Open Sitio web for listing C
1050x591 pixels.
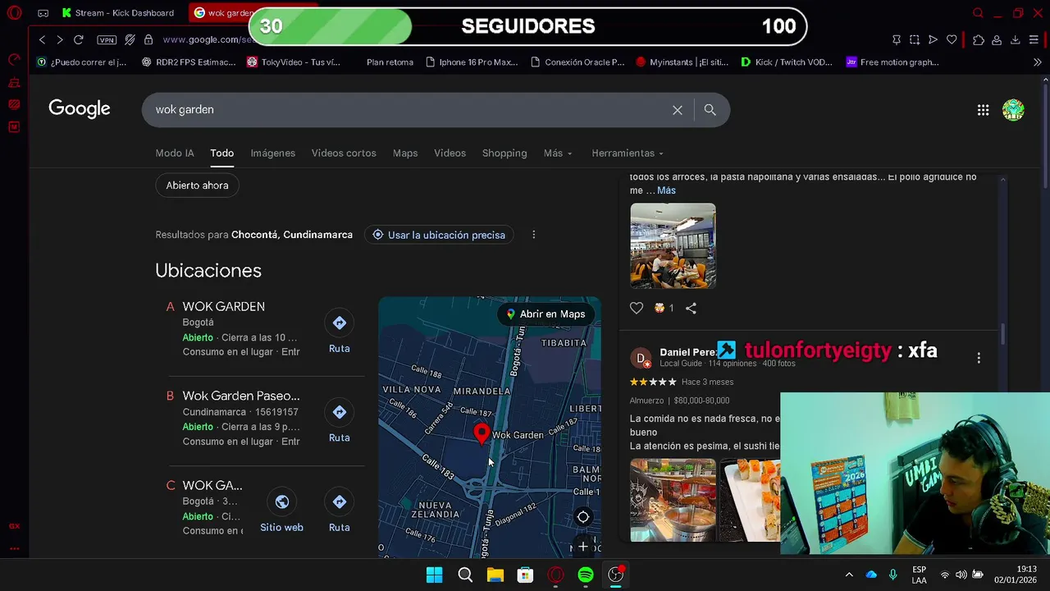pyautogui.click(x=281, y=511)
